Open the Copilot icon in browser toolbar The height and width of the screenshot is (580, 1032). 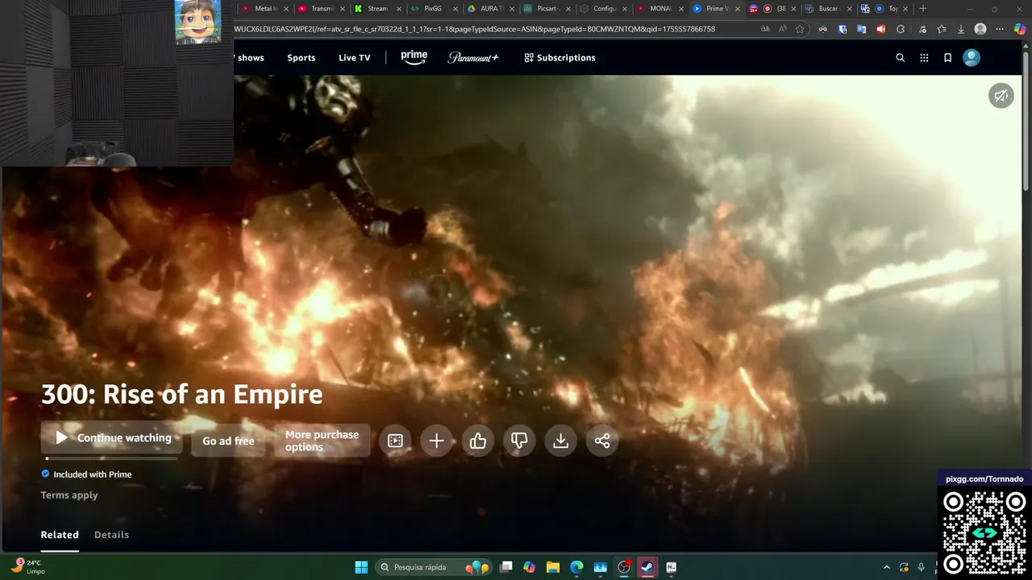(1021, 29)
